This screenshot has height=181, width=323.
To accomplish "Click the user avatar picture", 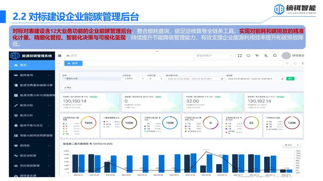I will 286,56.
